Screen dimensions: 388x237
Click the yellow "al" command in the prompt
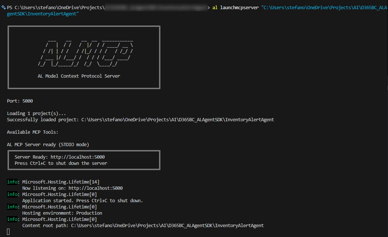[x=215, y=8]
